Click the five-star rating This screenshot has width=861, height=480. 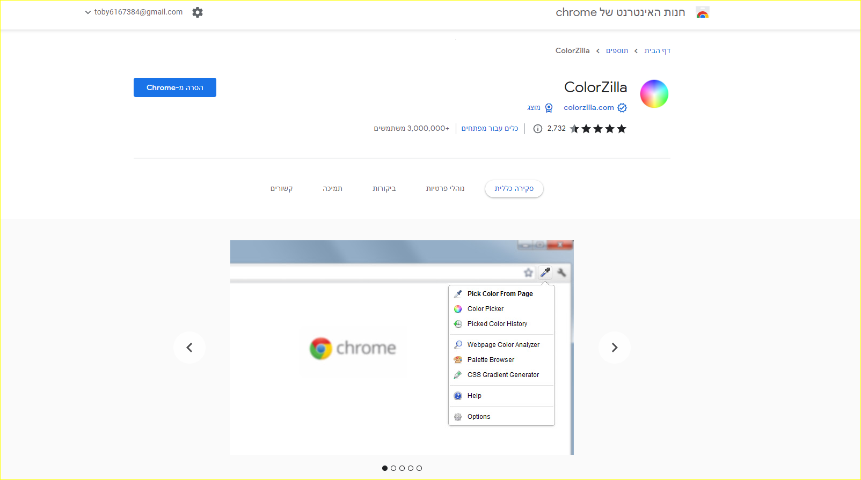pos(598,129)
